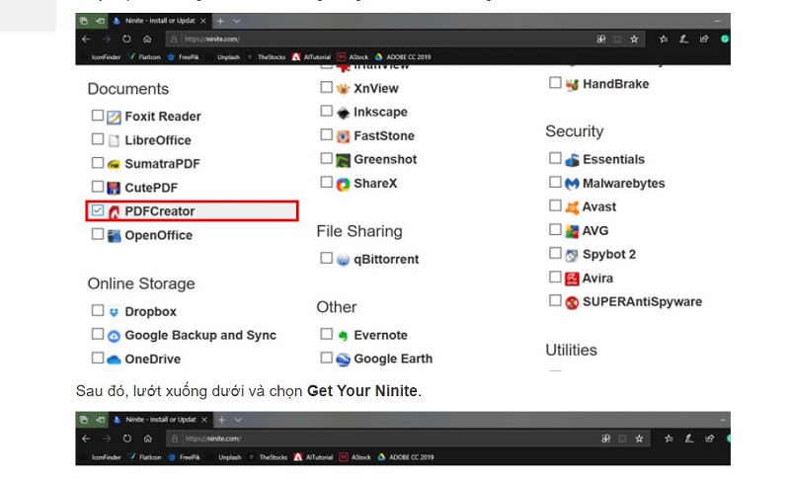The image size is (790, 486).
Task: Open TheStocks bookmark in lower browser
Action: [268, 457]
